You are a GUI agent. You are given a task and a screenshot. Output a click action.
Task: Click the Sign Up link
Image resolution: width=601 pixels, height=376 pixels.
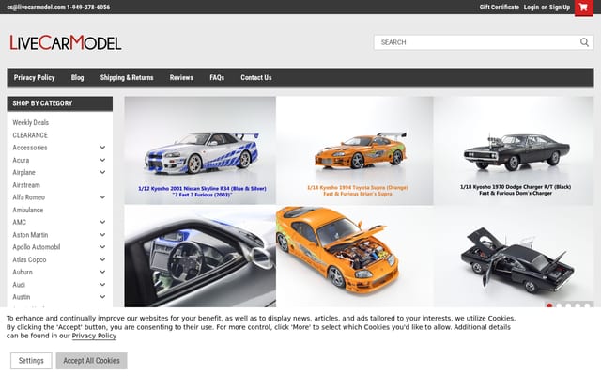[x=560, y=8]
